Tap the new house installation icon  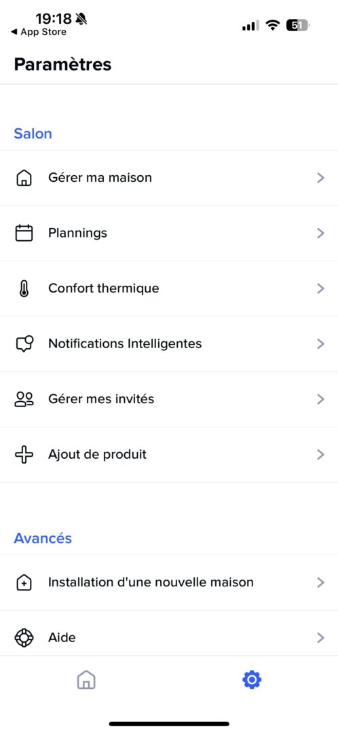point(24,582)
